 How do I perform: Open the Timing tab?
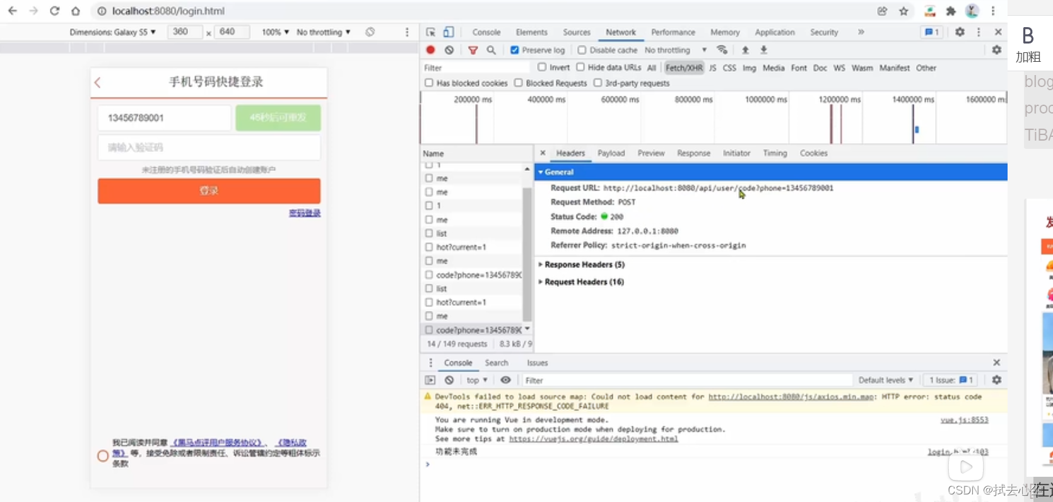775,153
